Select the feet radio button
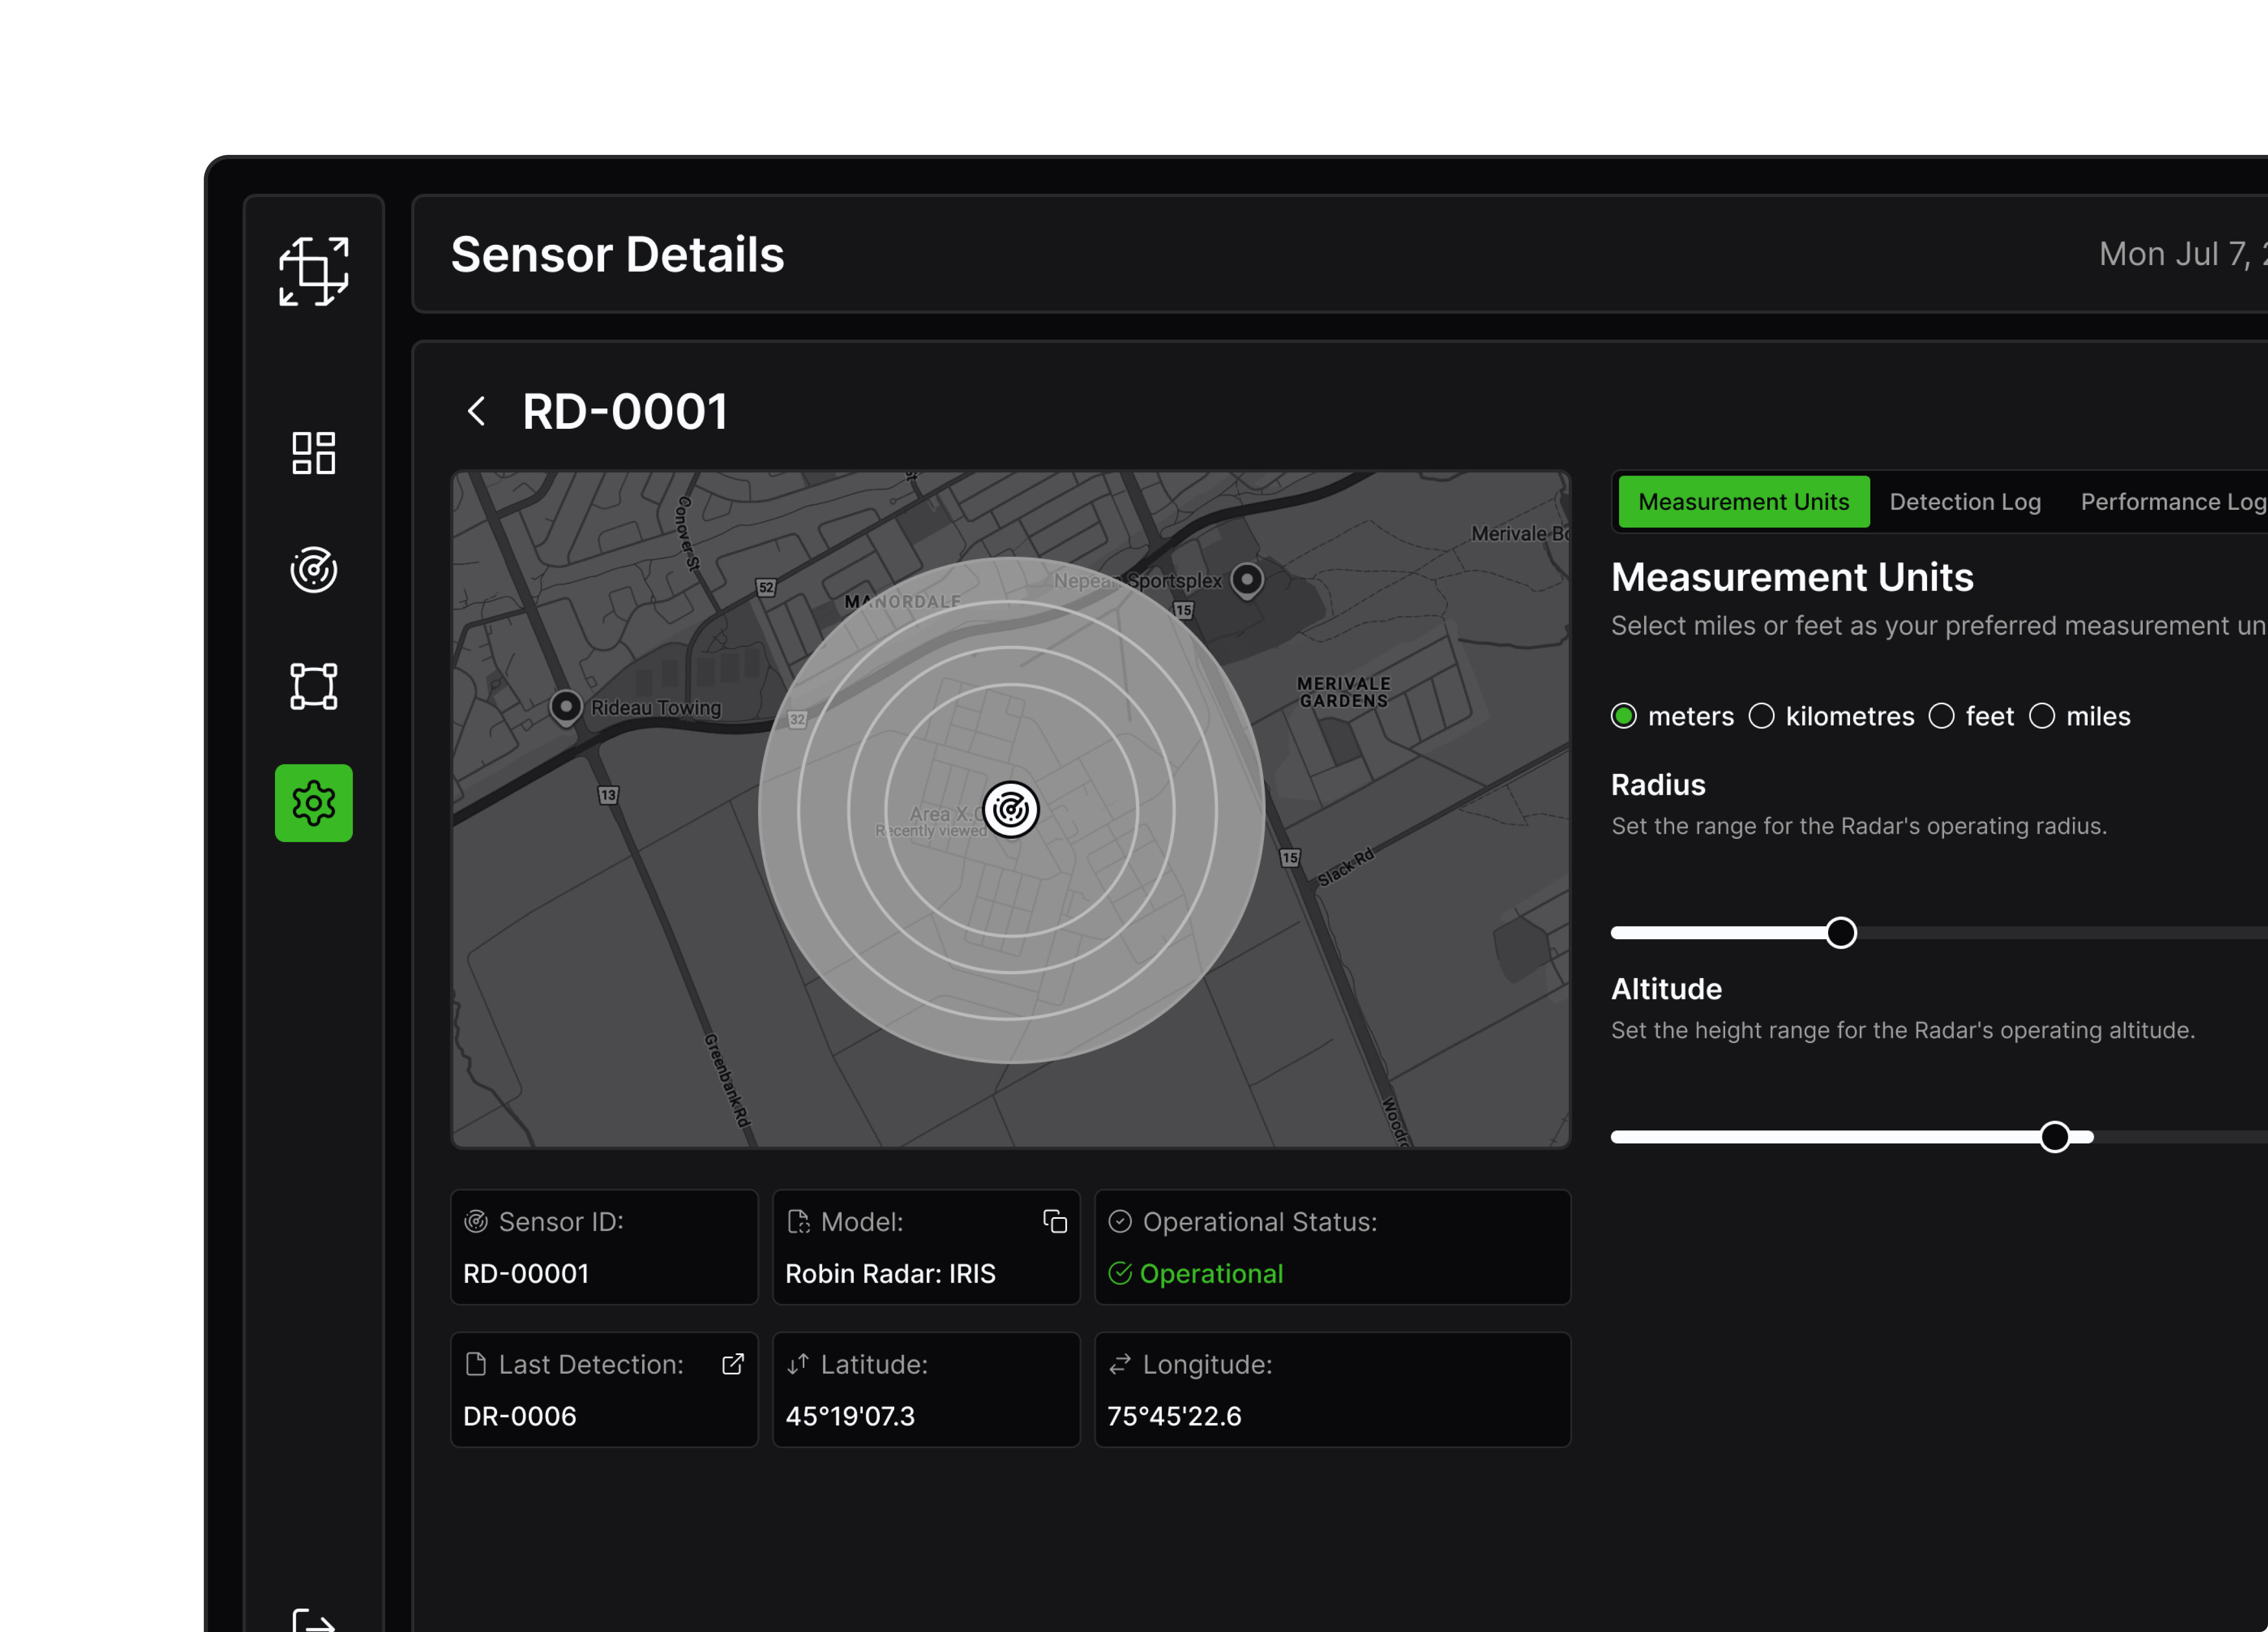Viewport: 2268px width, 1632px height. coord(1942,717)
